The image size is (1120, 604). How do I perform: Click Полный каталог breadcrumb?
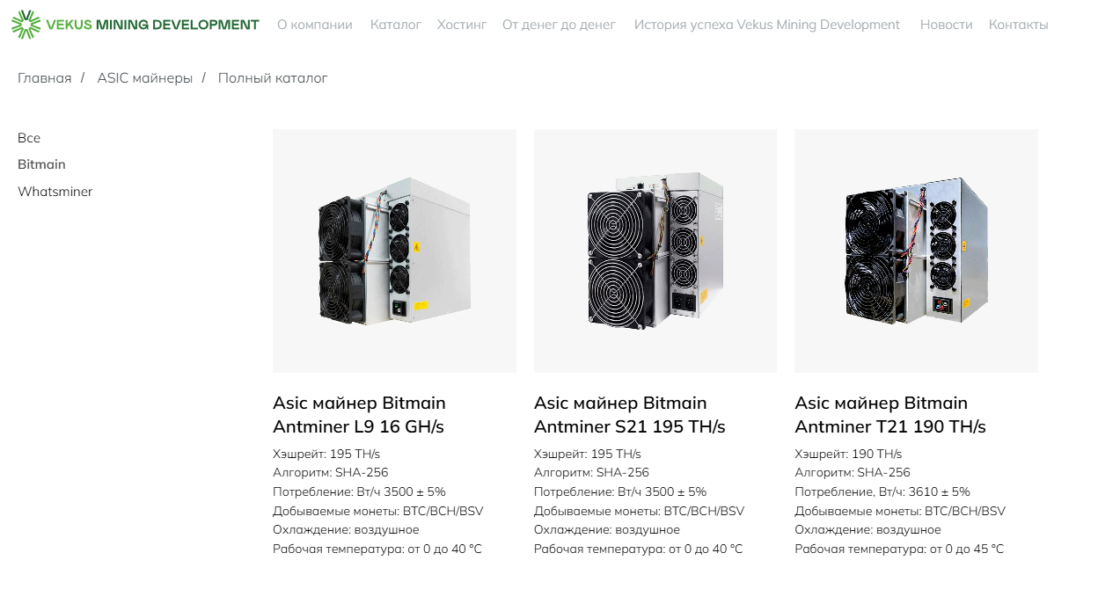click(x=273, y=78)
